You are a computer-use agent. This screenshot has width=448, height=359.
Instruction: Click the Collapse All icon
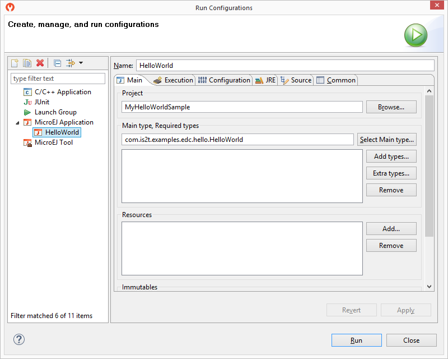(x=57, y=63)
